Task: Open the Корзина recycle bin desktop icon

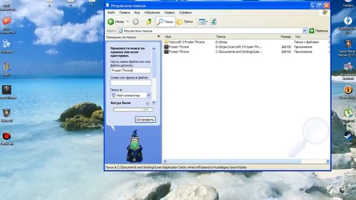Action: (x=7, y=47)
